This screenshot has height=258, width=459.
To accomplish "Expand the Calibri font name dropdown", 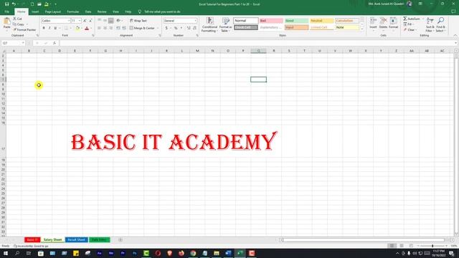I will [x=69, y=21].
